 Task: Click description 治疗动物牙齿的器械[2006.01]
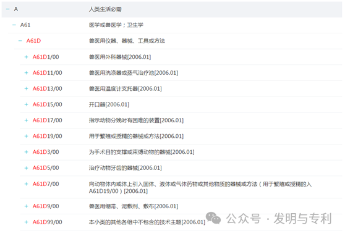click(x=126, y=168)
